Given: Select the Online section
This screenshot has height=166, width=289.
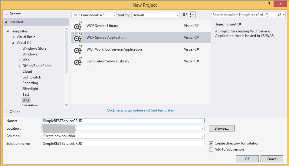Looking at the screenshot, I should (x=15, y=111).
